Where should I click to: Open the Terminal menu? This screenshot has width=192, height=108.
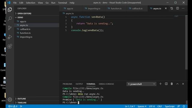[62, 3]
